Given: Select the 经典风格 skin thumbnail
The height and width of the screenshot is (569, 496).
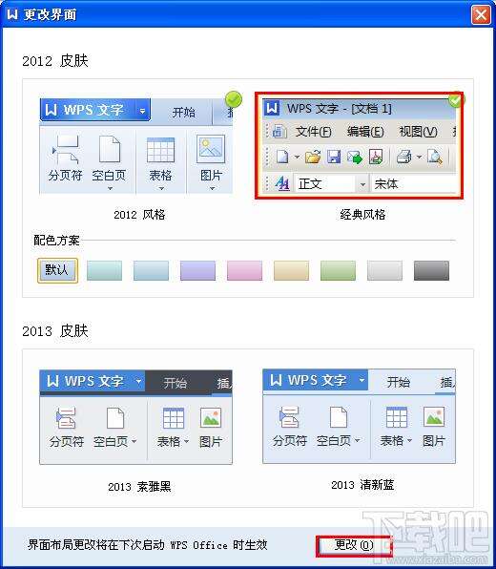Looking at the screenshot, I should [359, 145].
